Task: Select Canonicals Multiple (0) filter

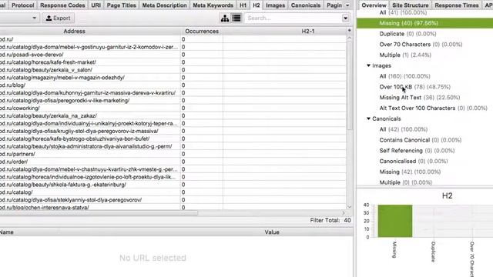Action: [406, 182]
